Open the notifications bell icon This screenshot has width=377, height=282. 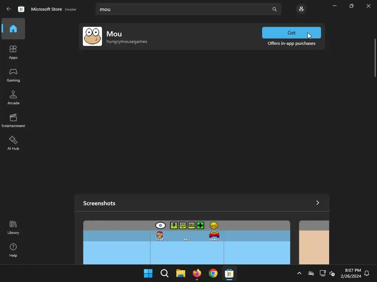tap(367, 273)
